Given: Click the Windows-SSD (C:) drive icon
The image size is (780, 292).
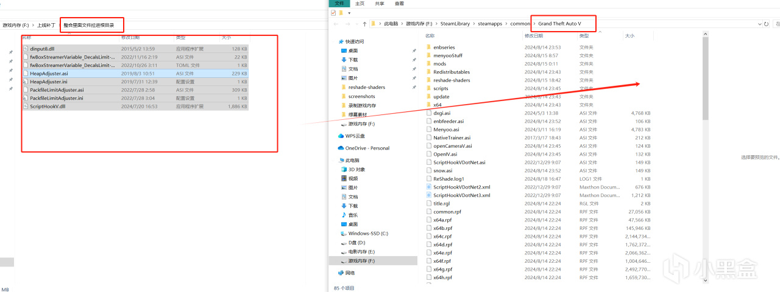Looking at the screenshot, I should click(344, 233).
